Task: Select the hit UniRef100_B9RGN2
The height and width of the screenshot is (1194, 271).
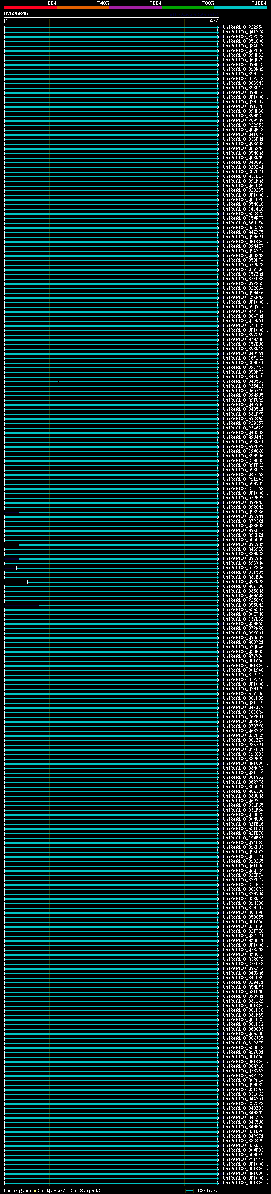Action: click(243, 507)
